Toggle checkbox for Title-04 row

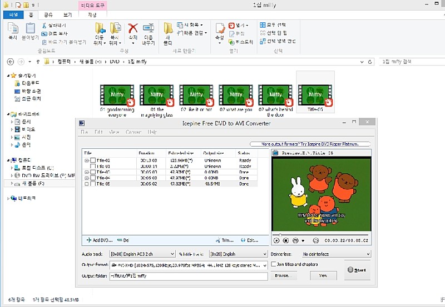tap(93, 178)
